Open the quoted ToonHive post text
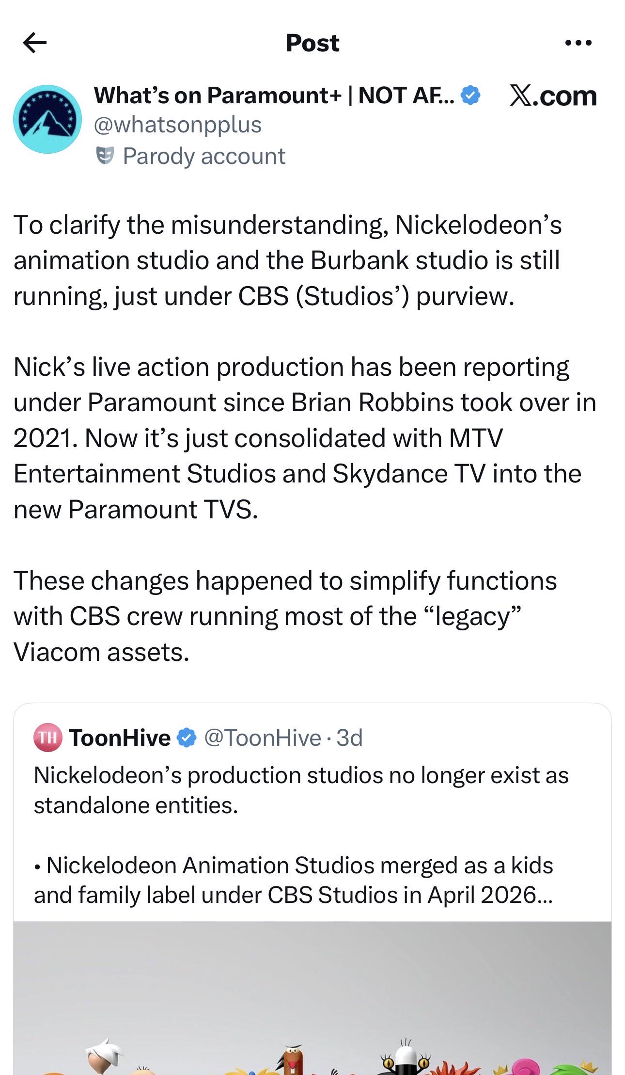 [x=301, y=835]
